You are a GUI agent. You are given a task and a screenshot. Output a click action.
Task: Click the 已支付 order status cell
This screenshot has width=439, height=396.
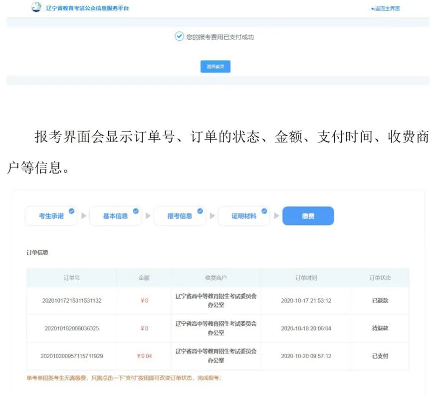pos(380,356)
